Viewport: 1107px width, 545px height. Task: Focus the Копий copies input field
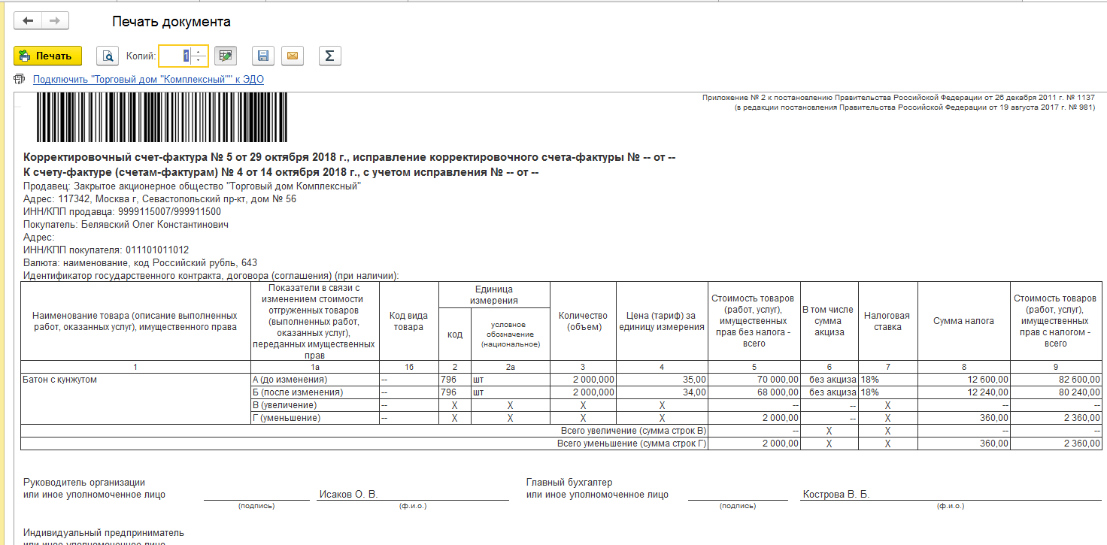click(175, 56)
